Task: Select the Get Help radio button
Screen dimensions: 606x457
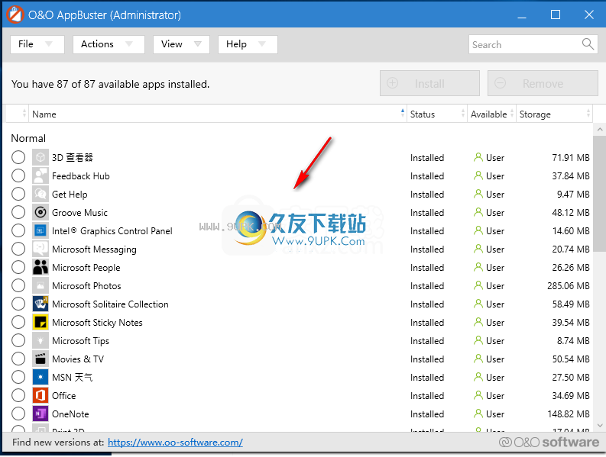Action: pyautogui.click(x=18, y=194)
